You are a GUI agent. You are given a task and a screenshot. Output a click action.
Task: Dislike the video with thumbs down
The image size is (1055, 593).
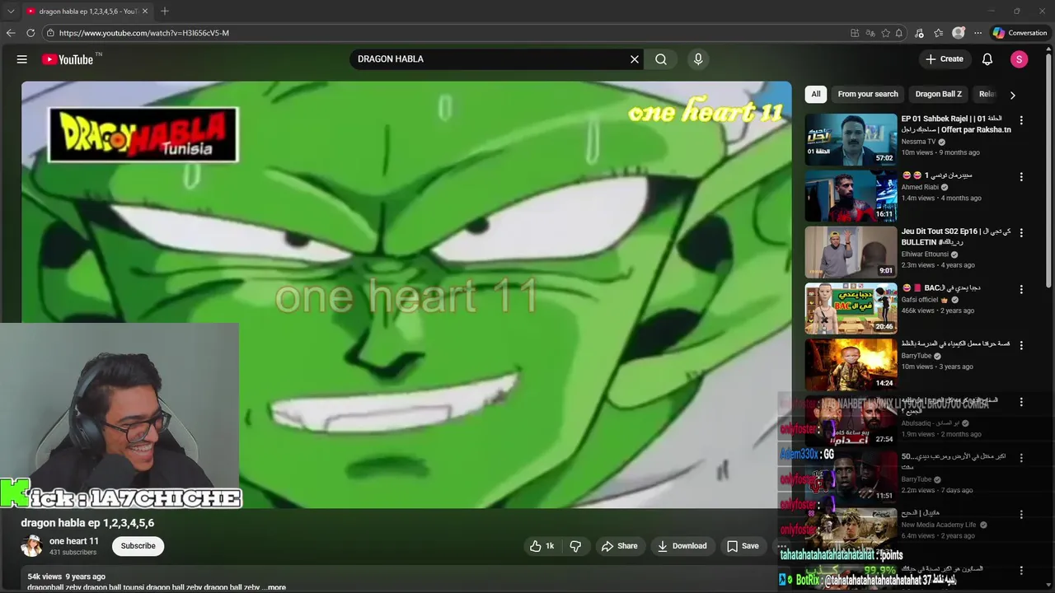[x=576, y=546]
